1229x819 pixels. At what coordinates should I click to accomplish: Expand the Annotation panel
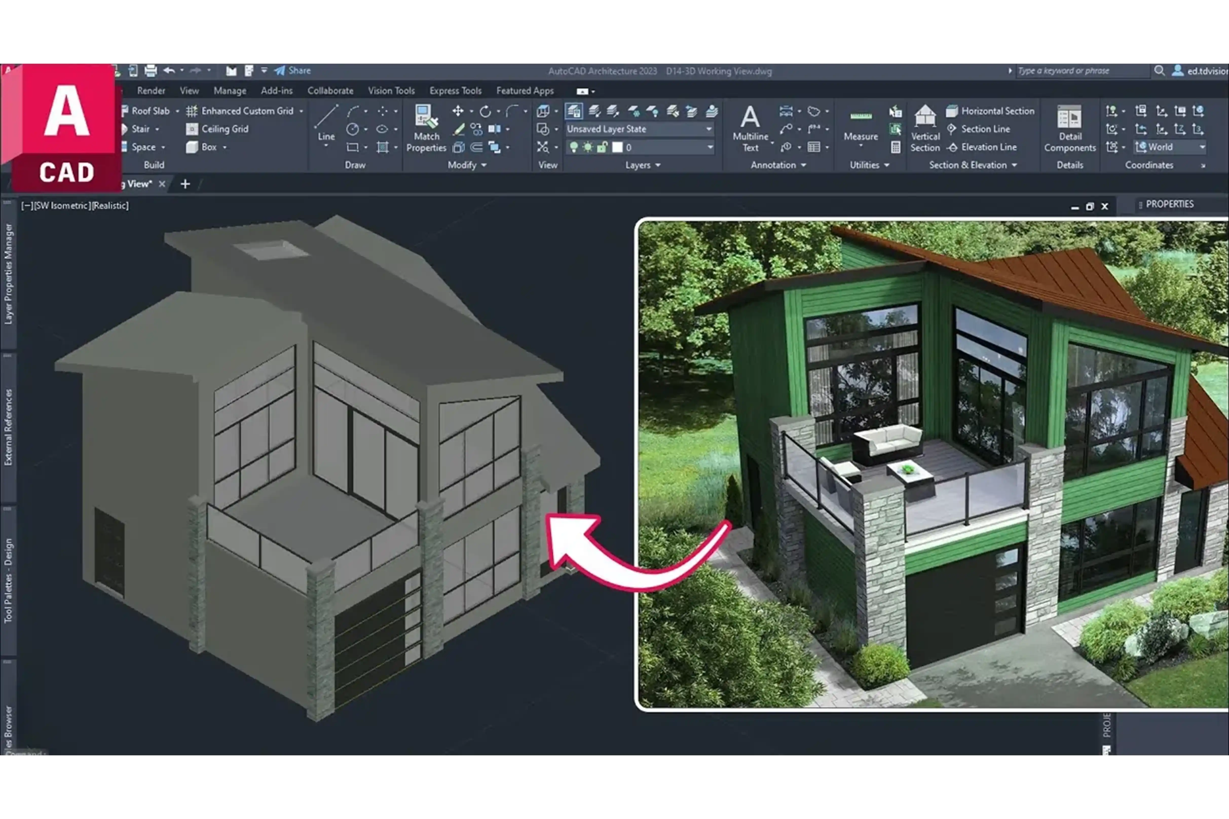778,165
